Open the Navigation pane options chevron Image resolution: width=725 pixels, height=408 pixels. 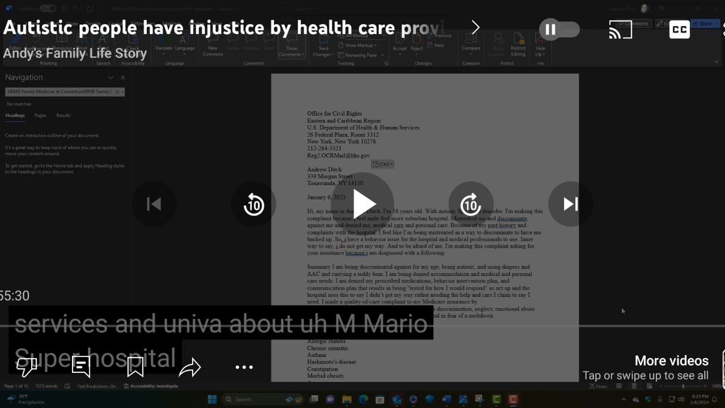tap(110, 78)
